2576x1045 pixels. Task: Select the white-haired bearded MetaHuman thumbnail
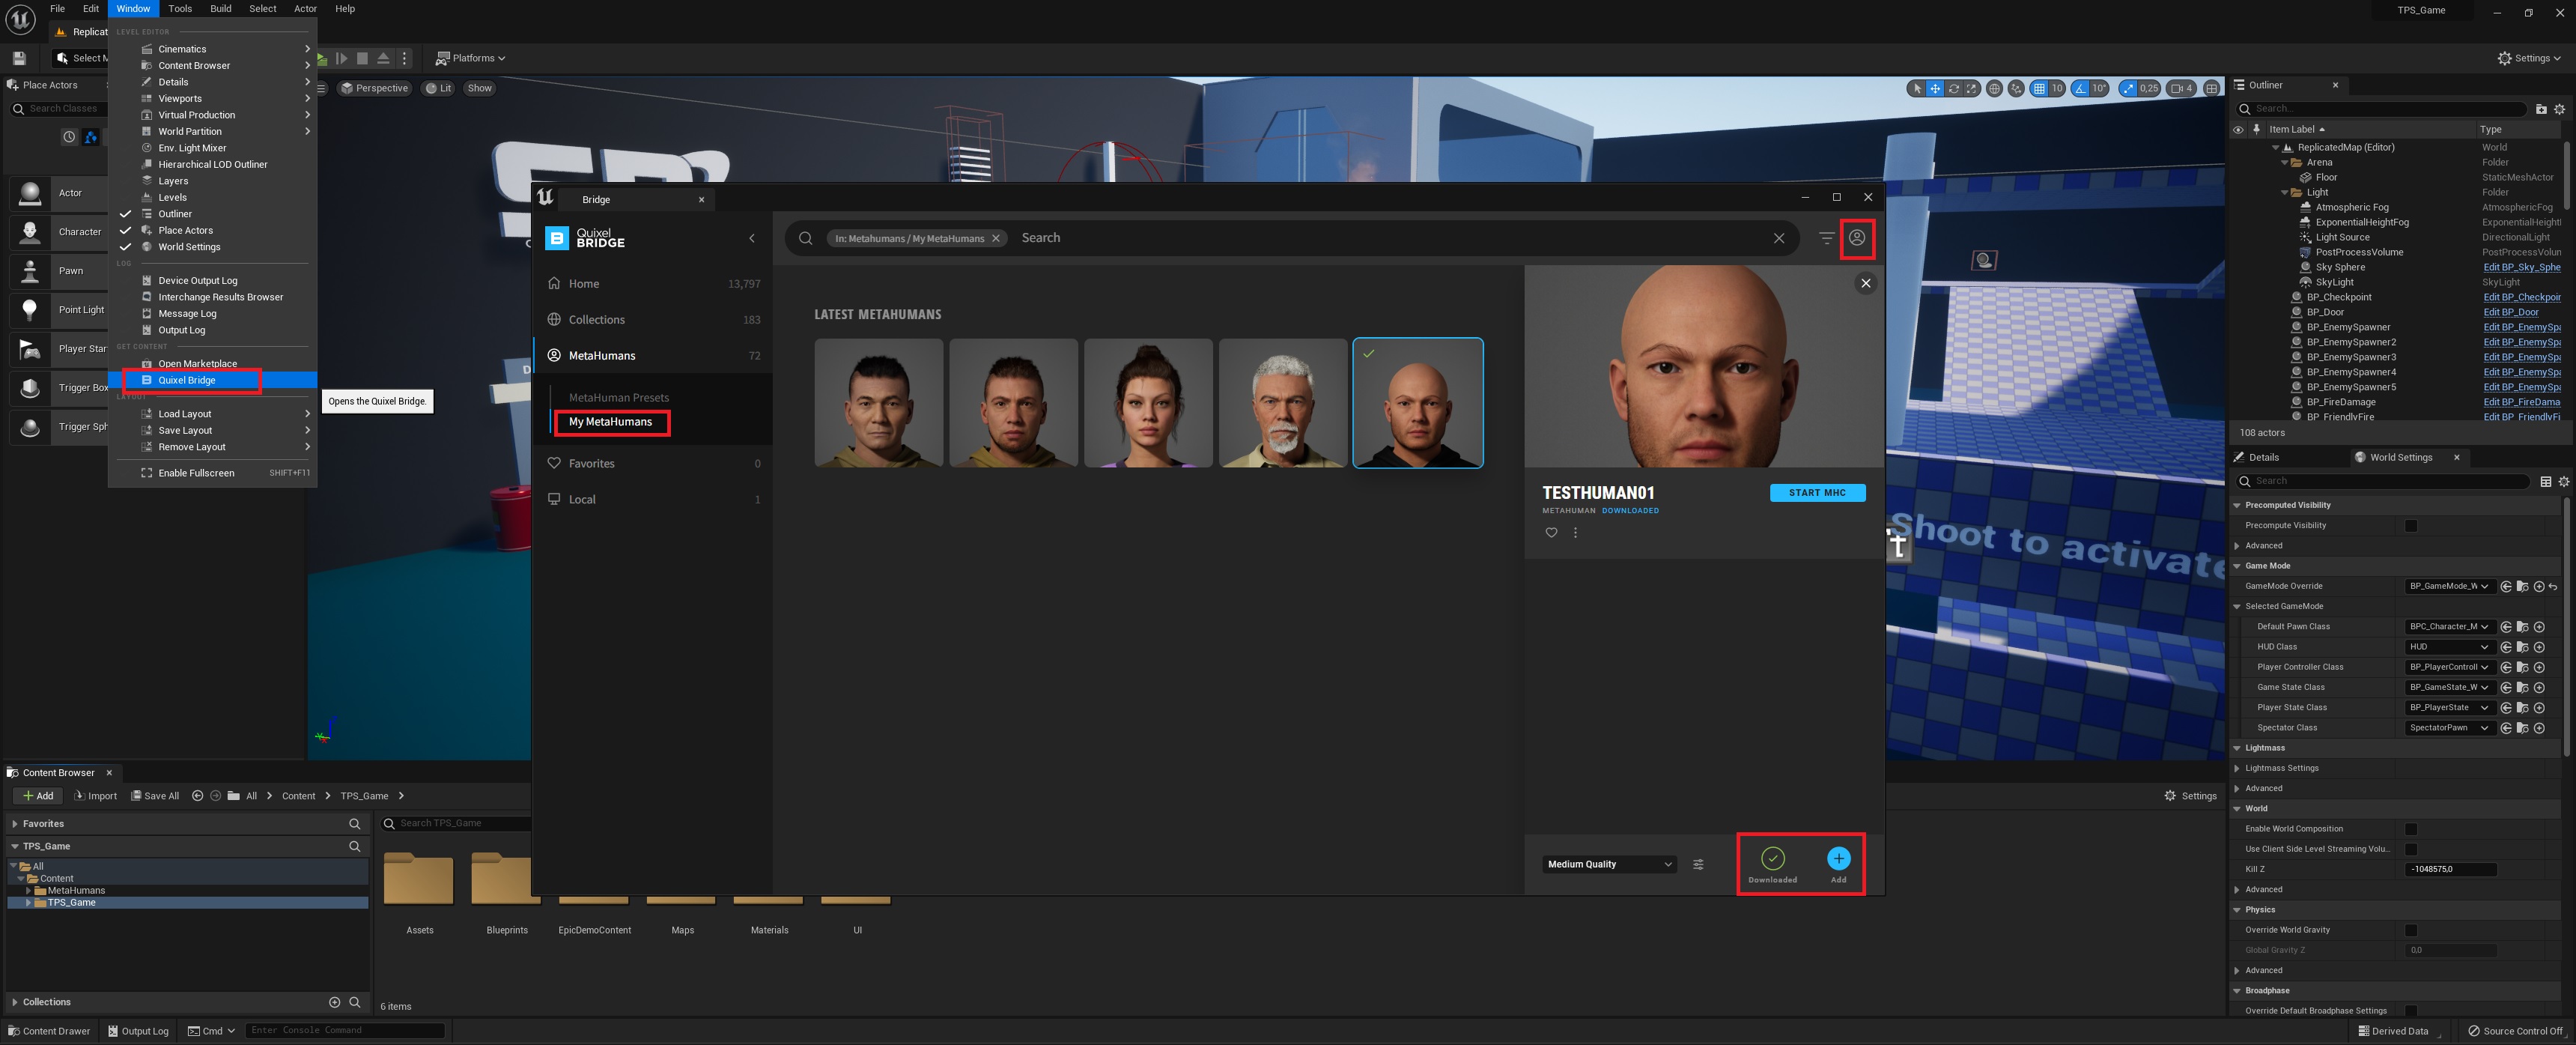pos(1282,403)
